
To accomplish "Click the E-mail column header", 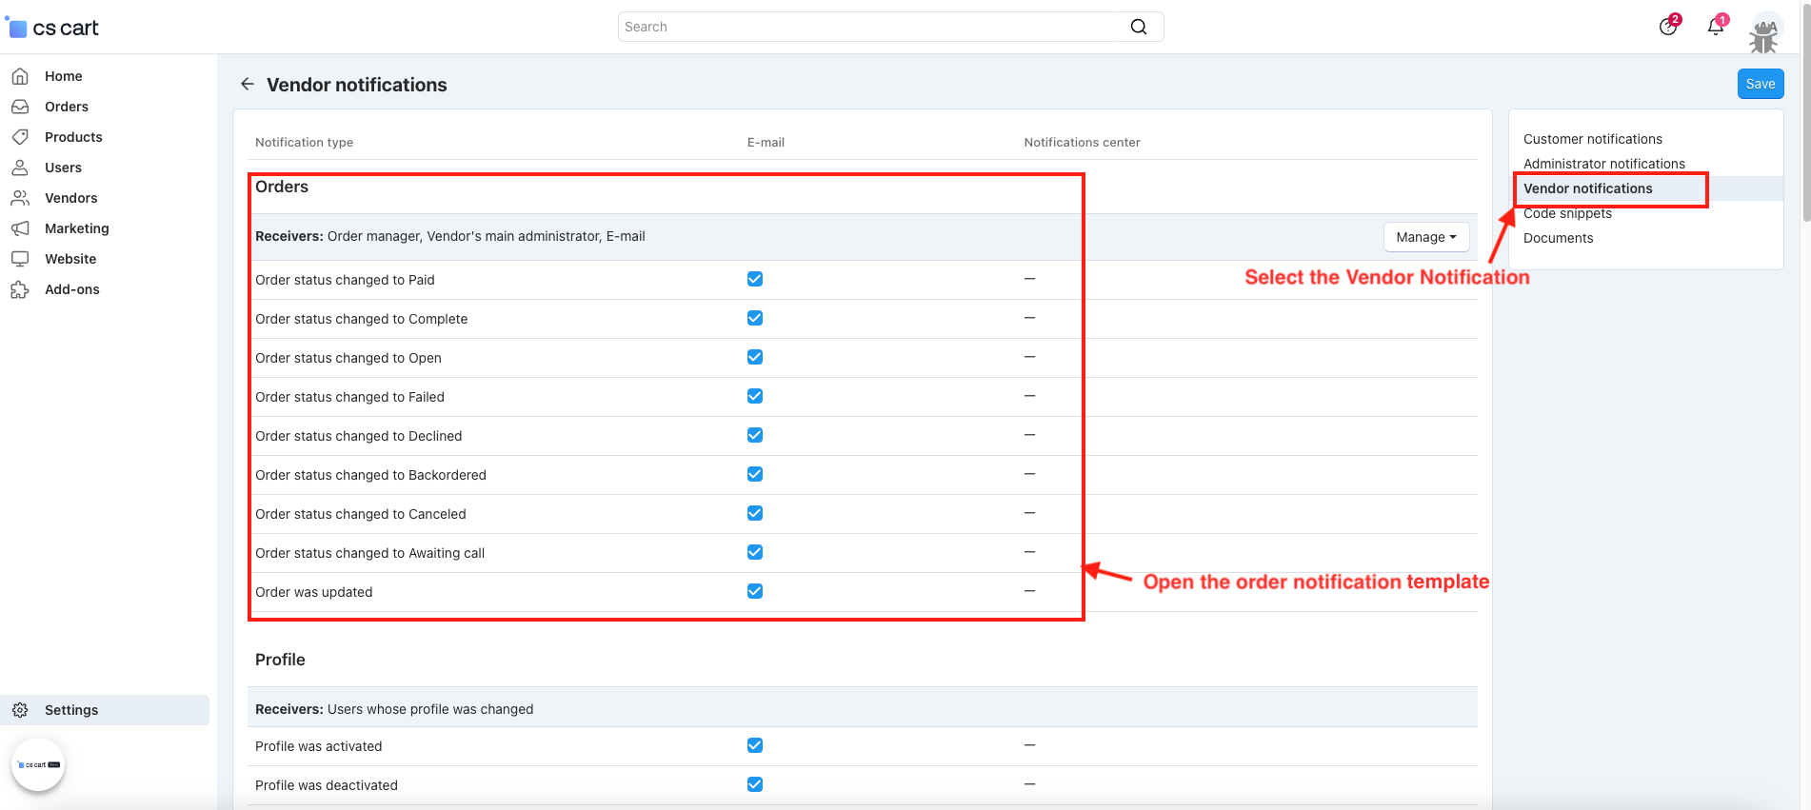I will pos(766,143).
